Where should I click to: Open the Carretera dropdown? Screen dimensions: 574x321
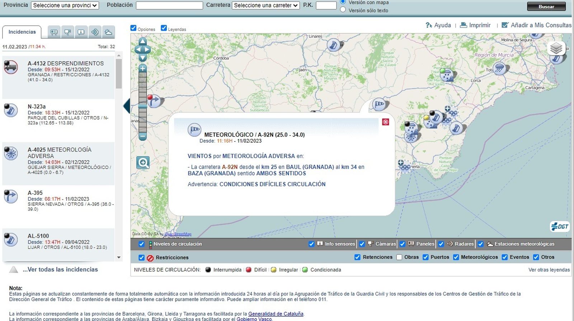pyautogui.click(x=265, y=5)
